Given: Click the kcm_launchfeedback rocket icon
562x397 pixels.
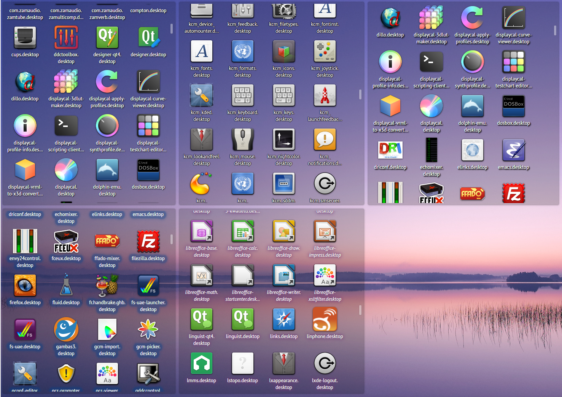Looking at the screenshot, I should 325,95.
